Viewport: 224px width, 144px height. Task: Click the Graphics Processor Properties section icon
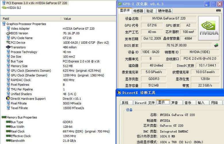coord(4,24)
